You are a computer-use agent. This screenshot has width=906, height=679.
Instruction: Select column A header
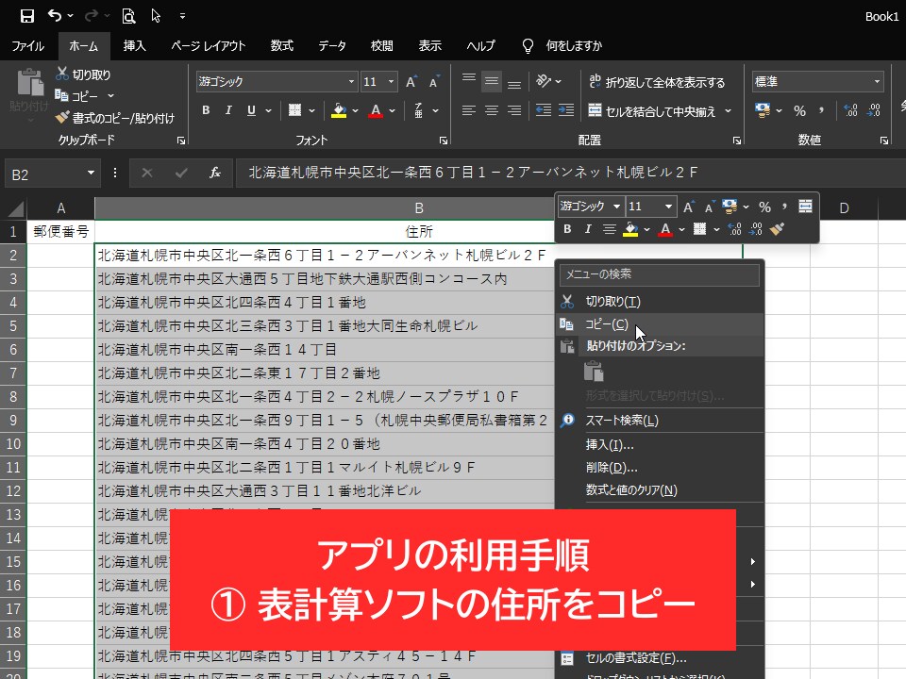point(60,207)
